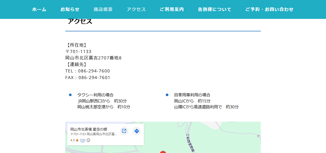Viewport: 326px width, 153px height.
Task: Click 岡山桃太郎空港から 約10分 line
Action: pos(104,107)
